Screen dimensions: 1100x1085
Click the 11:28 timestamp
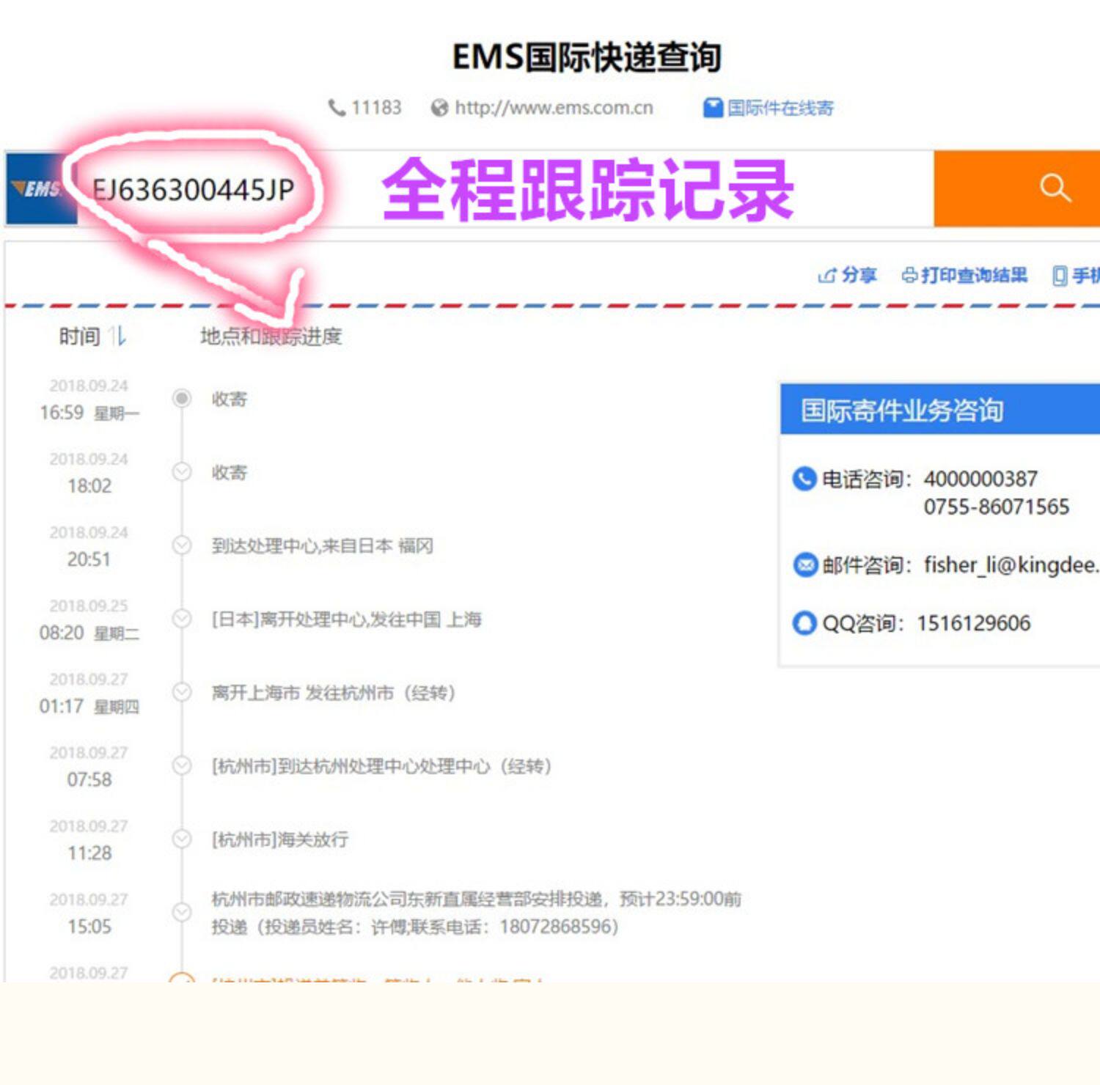click(89, 853)
